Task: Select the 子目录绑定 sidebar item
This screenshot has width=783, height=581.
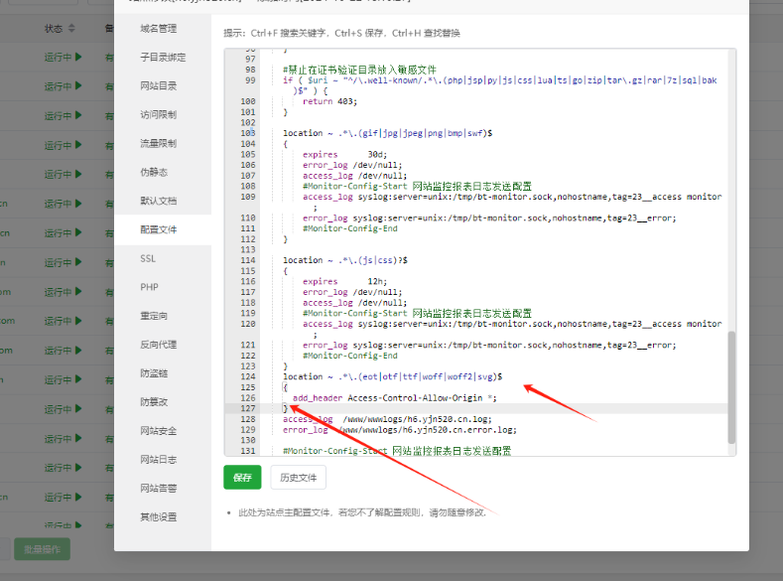Action: (x=163, y=57)
